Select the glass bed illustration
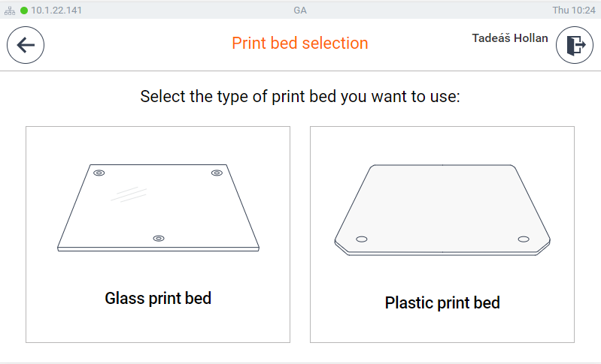 point(158,208)
